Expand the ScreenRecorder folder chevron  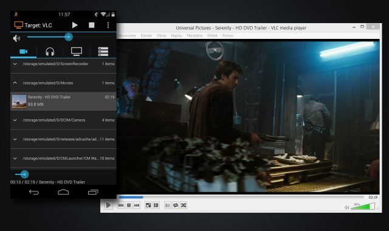pyautogui.click(x=15, y=64)
